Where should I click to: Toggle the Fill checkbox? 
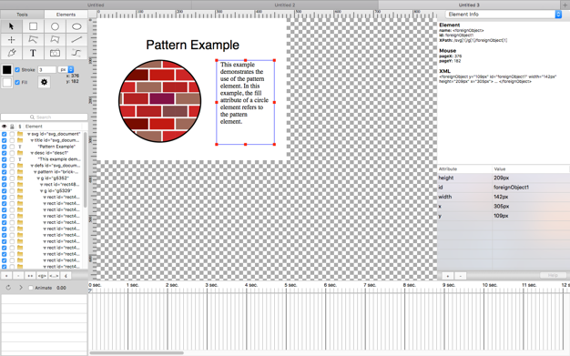click(17, 82)
